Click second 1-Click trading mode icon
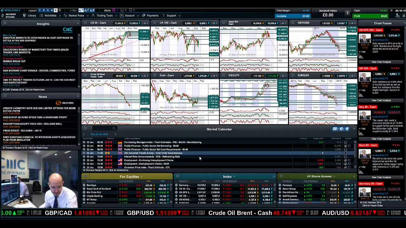 coord(86,10)
